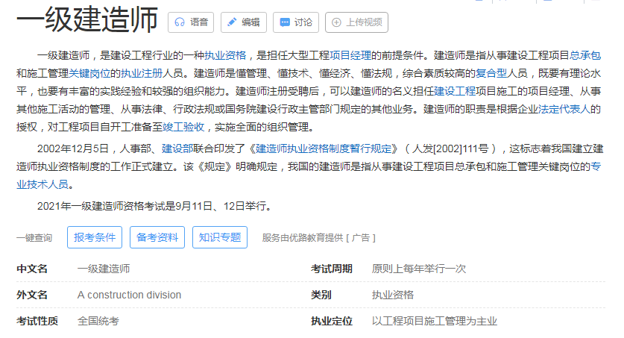This screenshot has width=624, height=338.
Task: Click the text 人发[2002]111号
Action: pyautogui.click(x=450, y=149)
